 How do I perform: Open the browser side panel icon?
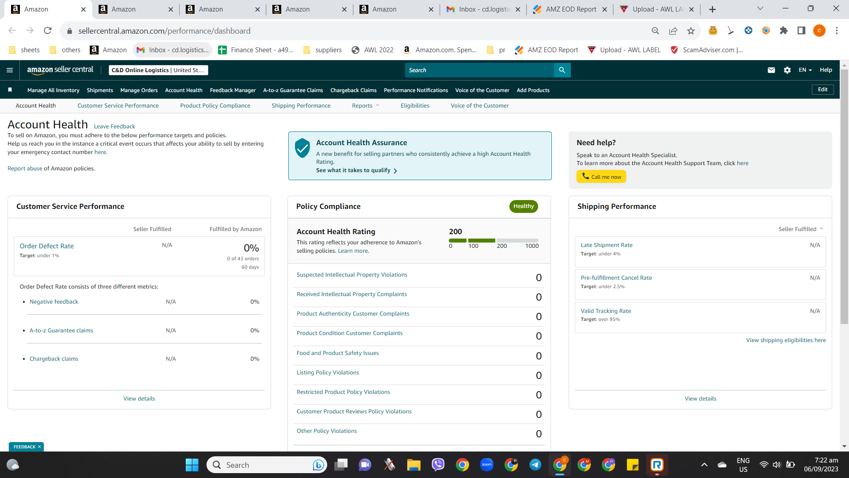click(801, 31)
